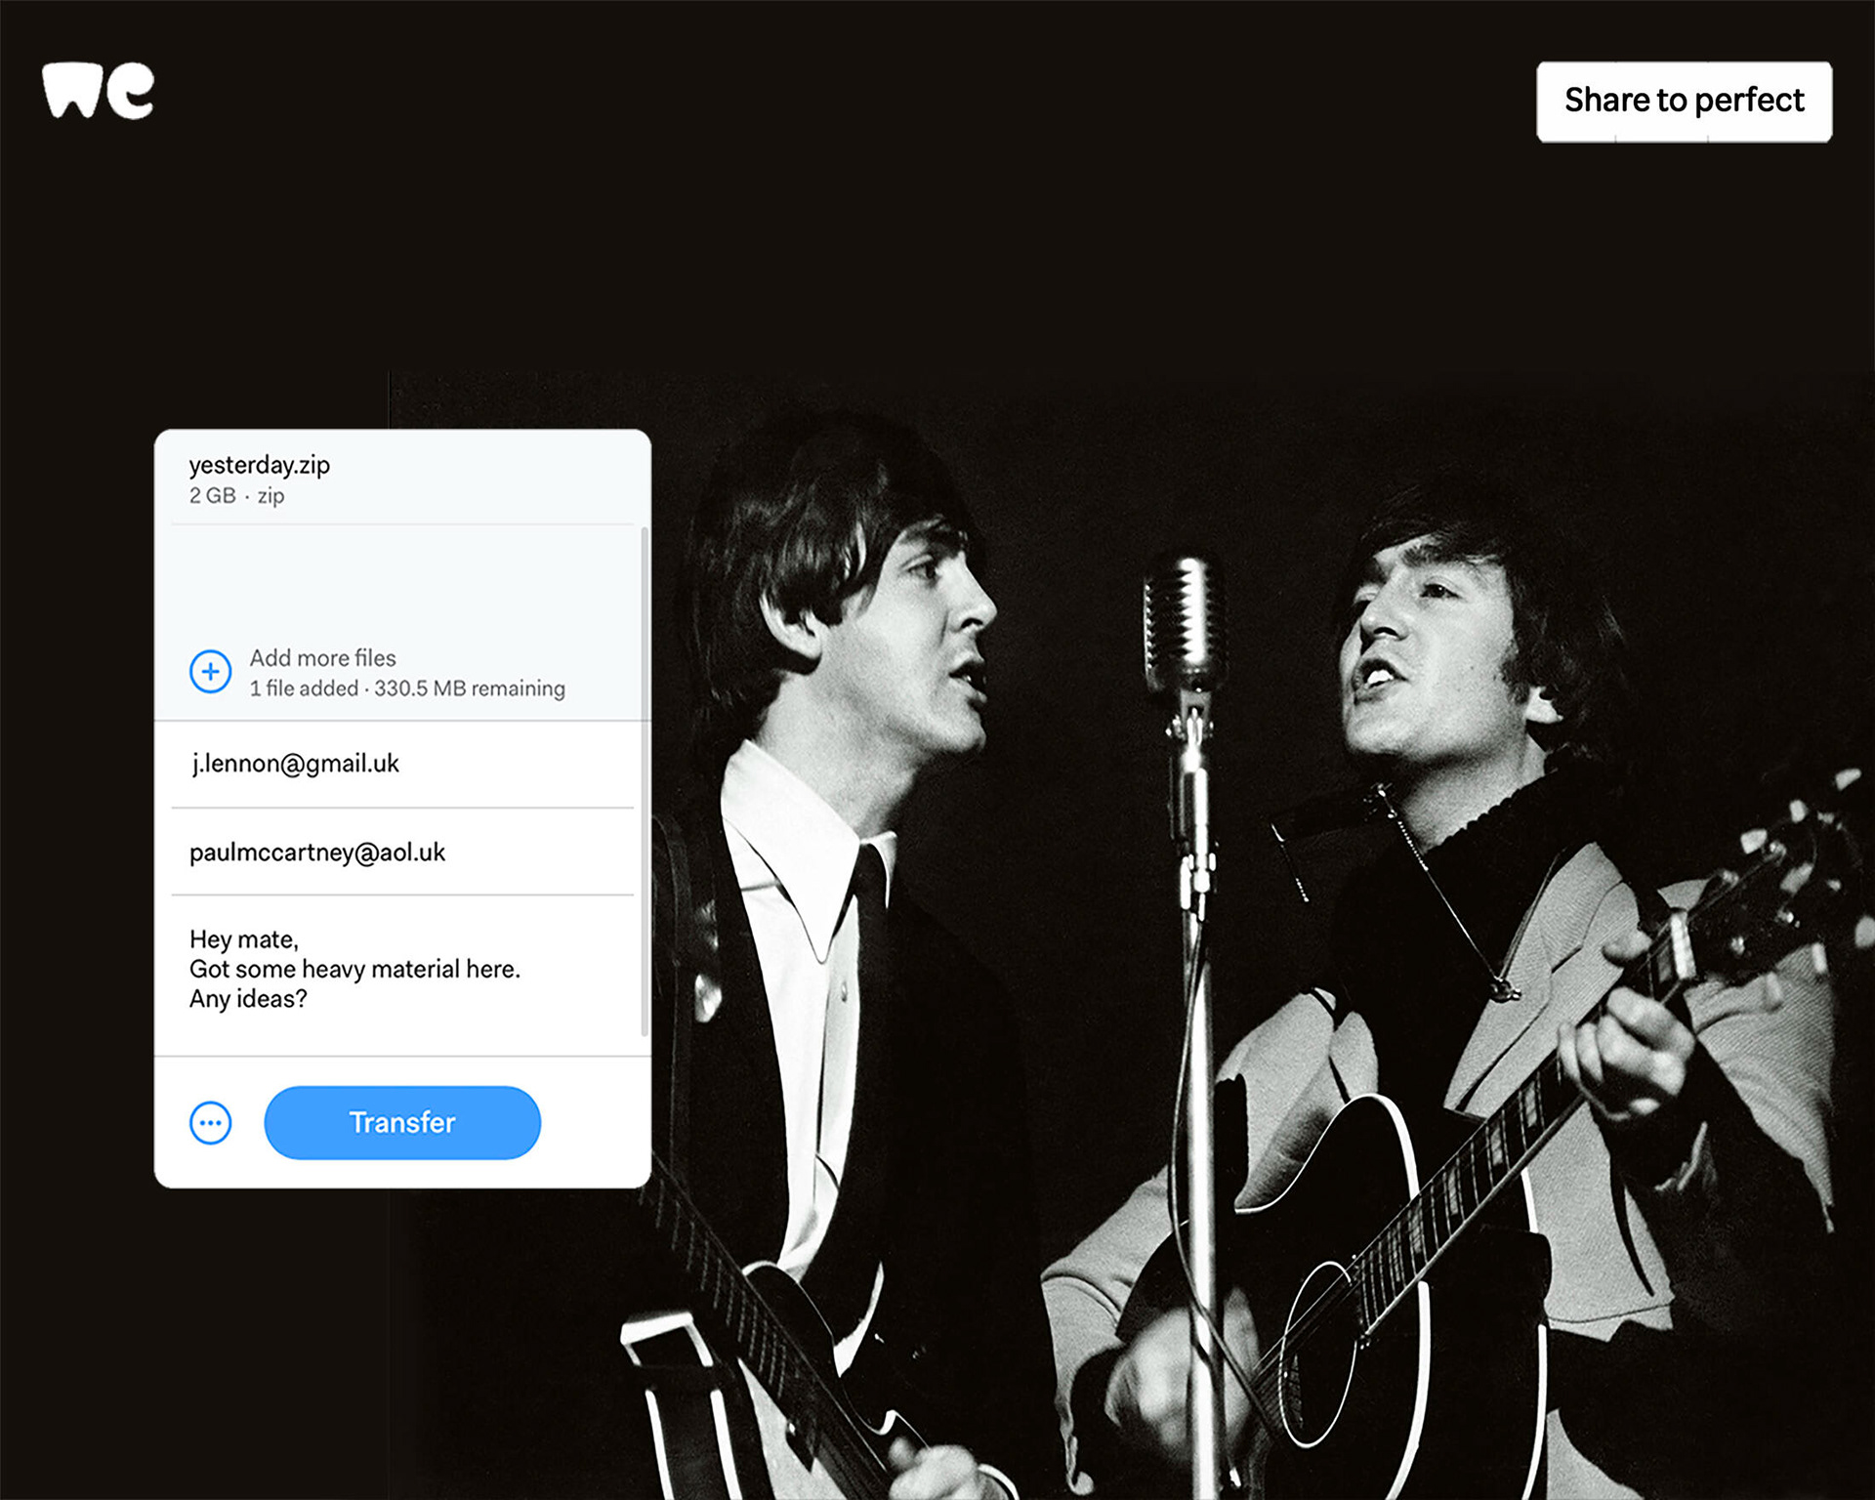Select the yesterday.zip file entry
This screenshot has height=1500, width=1875.
pyautogui.click(x=260, y=465)
